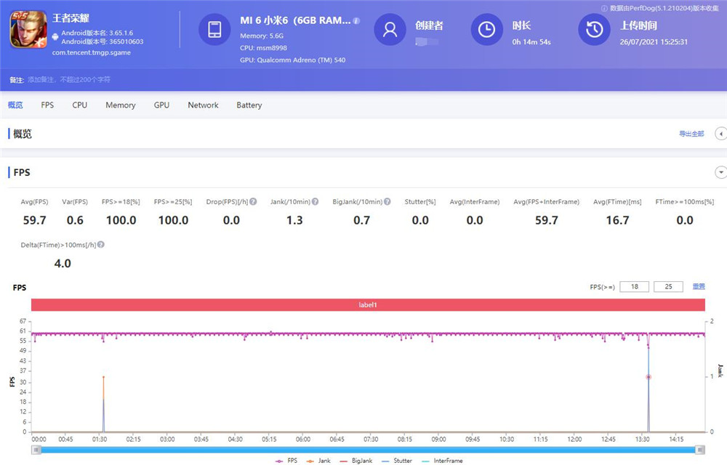Image resolution: width=727 pixels, height=465 pixels.
Task: Click the 重置 reset link
Action: pyautogui.click(x=699, y=286)
